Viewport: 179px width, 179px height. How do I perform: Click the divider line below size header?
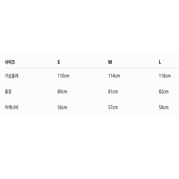point(92,68)
